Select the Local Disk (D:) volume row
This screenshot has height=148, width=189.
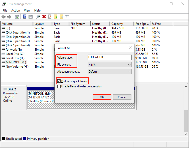[15, 58]
